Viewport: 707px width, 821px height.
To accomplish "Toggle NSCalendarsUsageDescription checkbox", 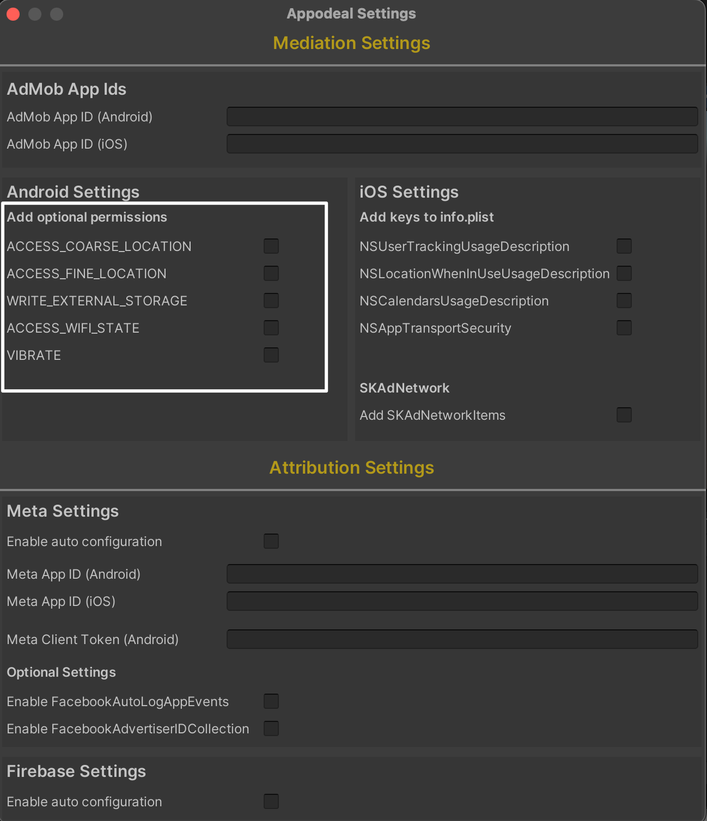I will [x=624, y=301].
